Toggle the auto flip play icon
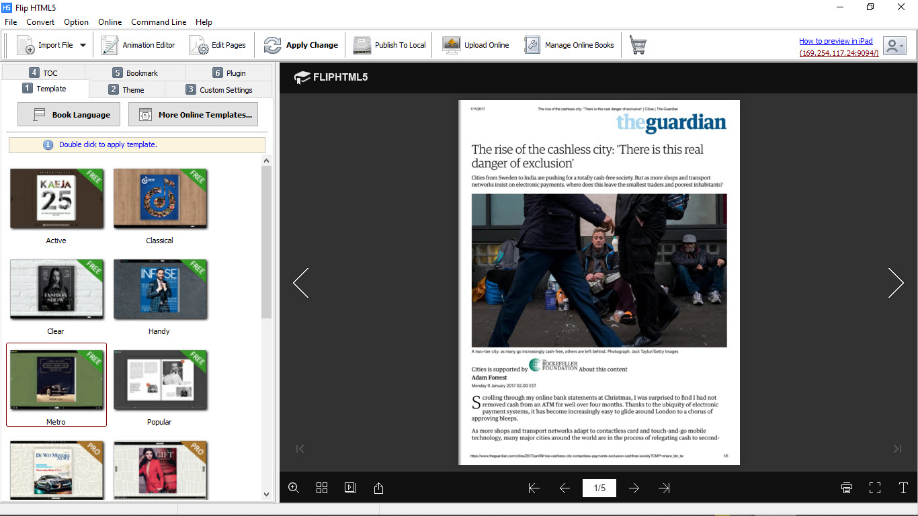This screenshot has height=516, width=918. click(x=350, y=488)
